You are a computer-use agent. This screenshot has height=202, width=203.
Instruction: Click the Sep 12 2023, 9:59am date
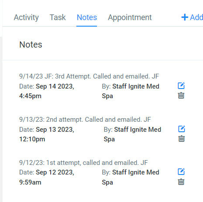click(47, 177)
